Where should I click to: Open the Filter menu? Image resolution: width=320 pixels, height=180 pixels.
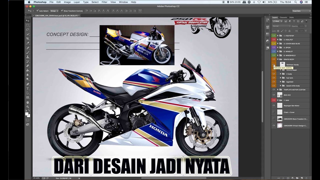click(x=104, y=2)
